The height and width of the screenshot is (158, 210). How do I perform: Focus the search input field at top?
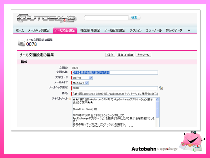[x=106, y=18]
